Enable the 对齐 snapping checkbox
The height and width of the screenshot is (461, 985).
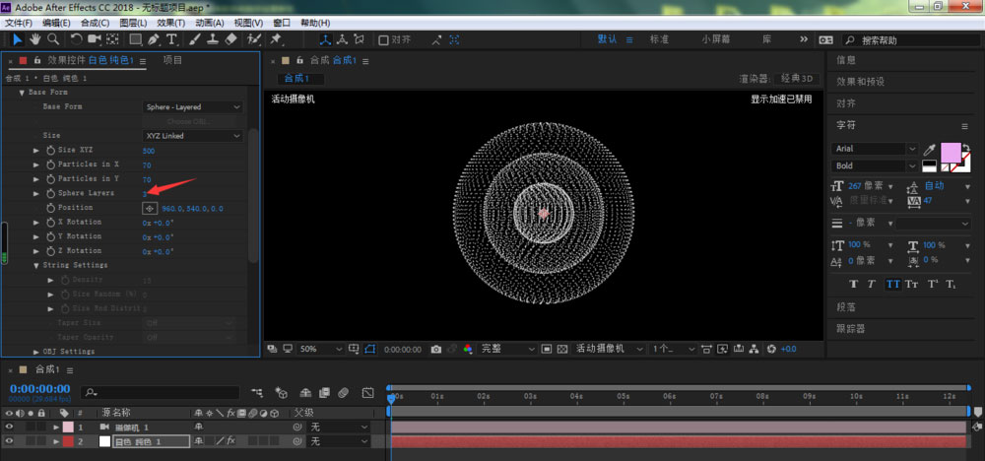384,40
